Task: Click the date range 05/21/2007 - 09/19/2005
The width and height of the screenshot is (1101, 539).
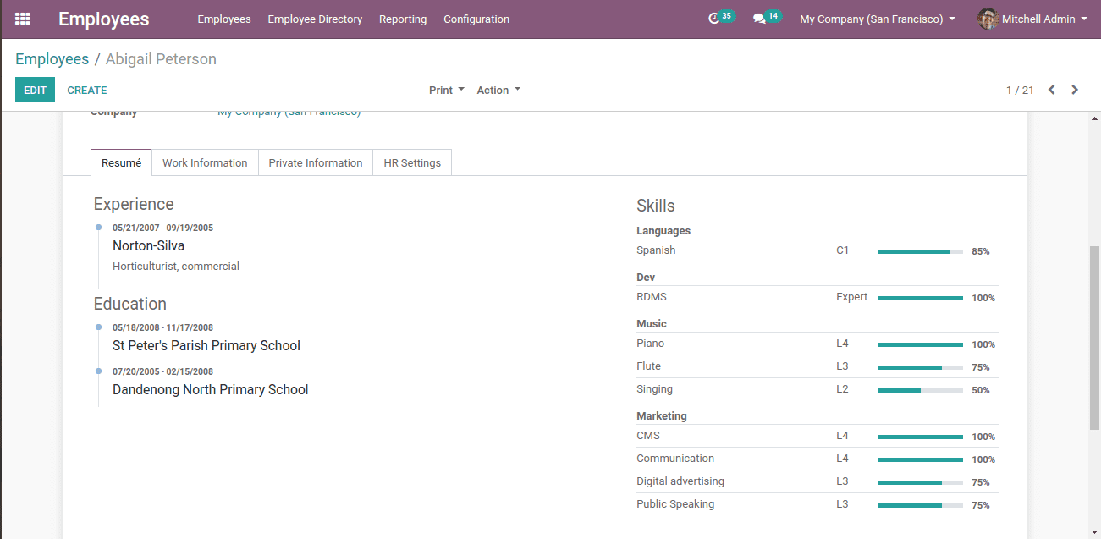Action: (x=162, y=228)
